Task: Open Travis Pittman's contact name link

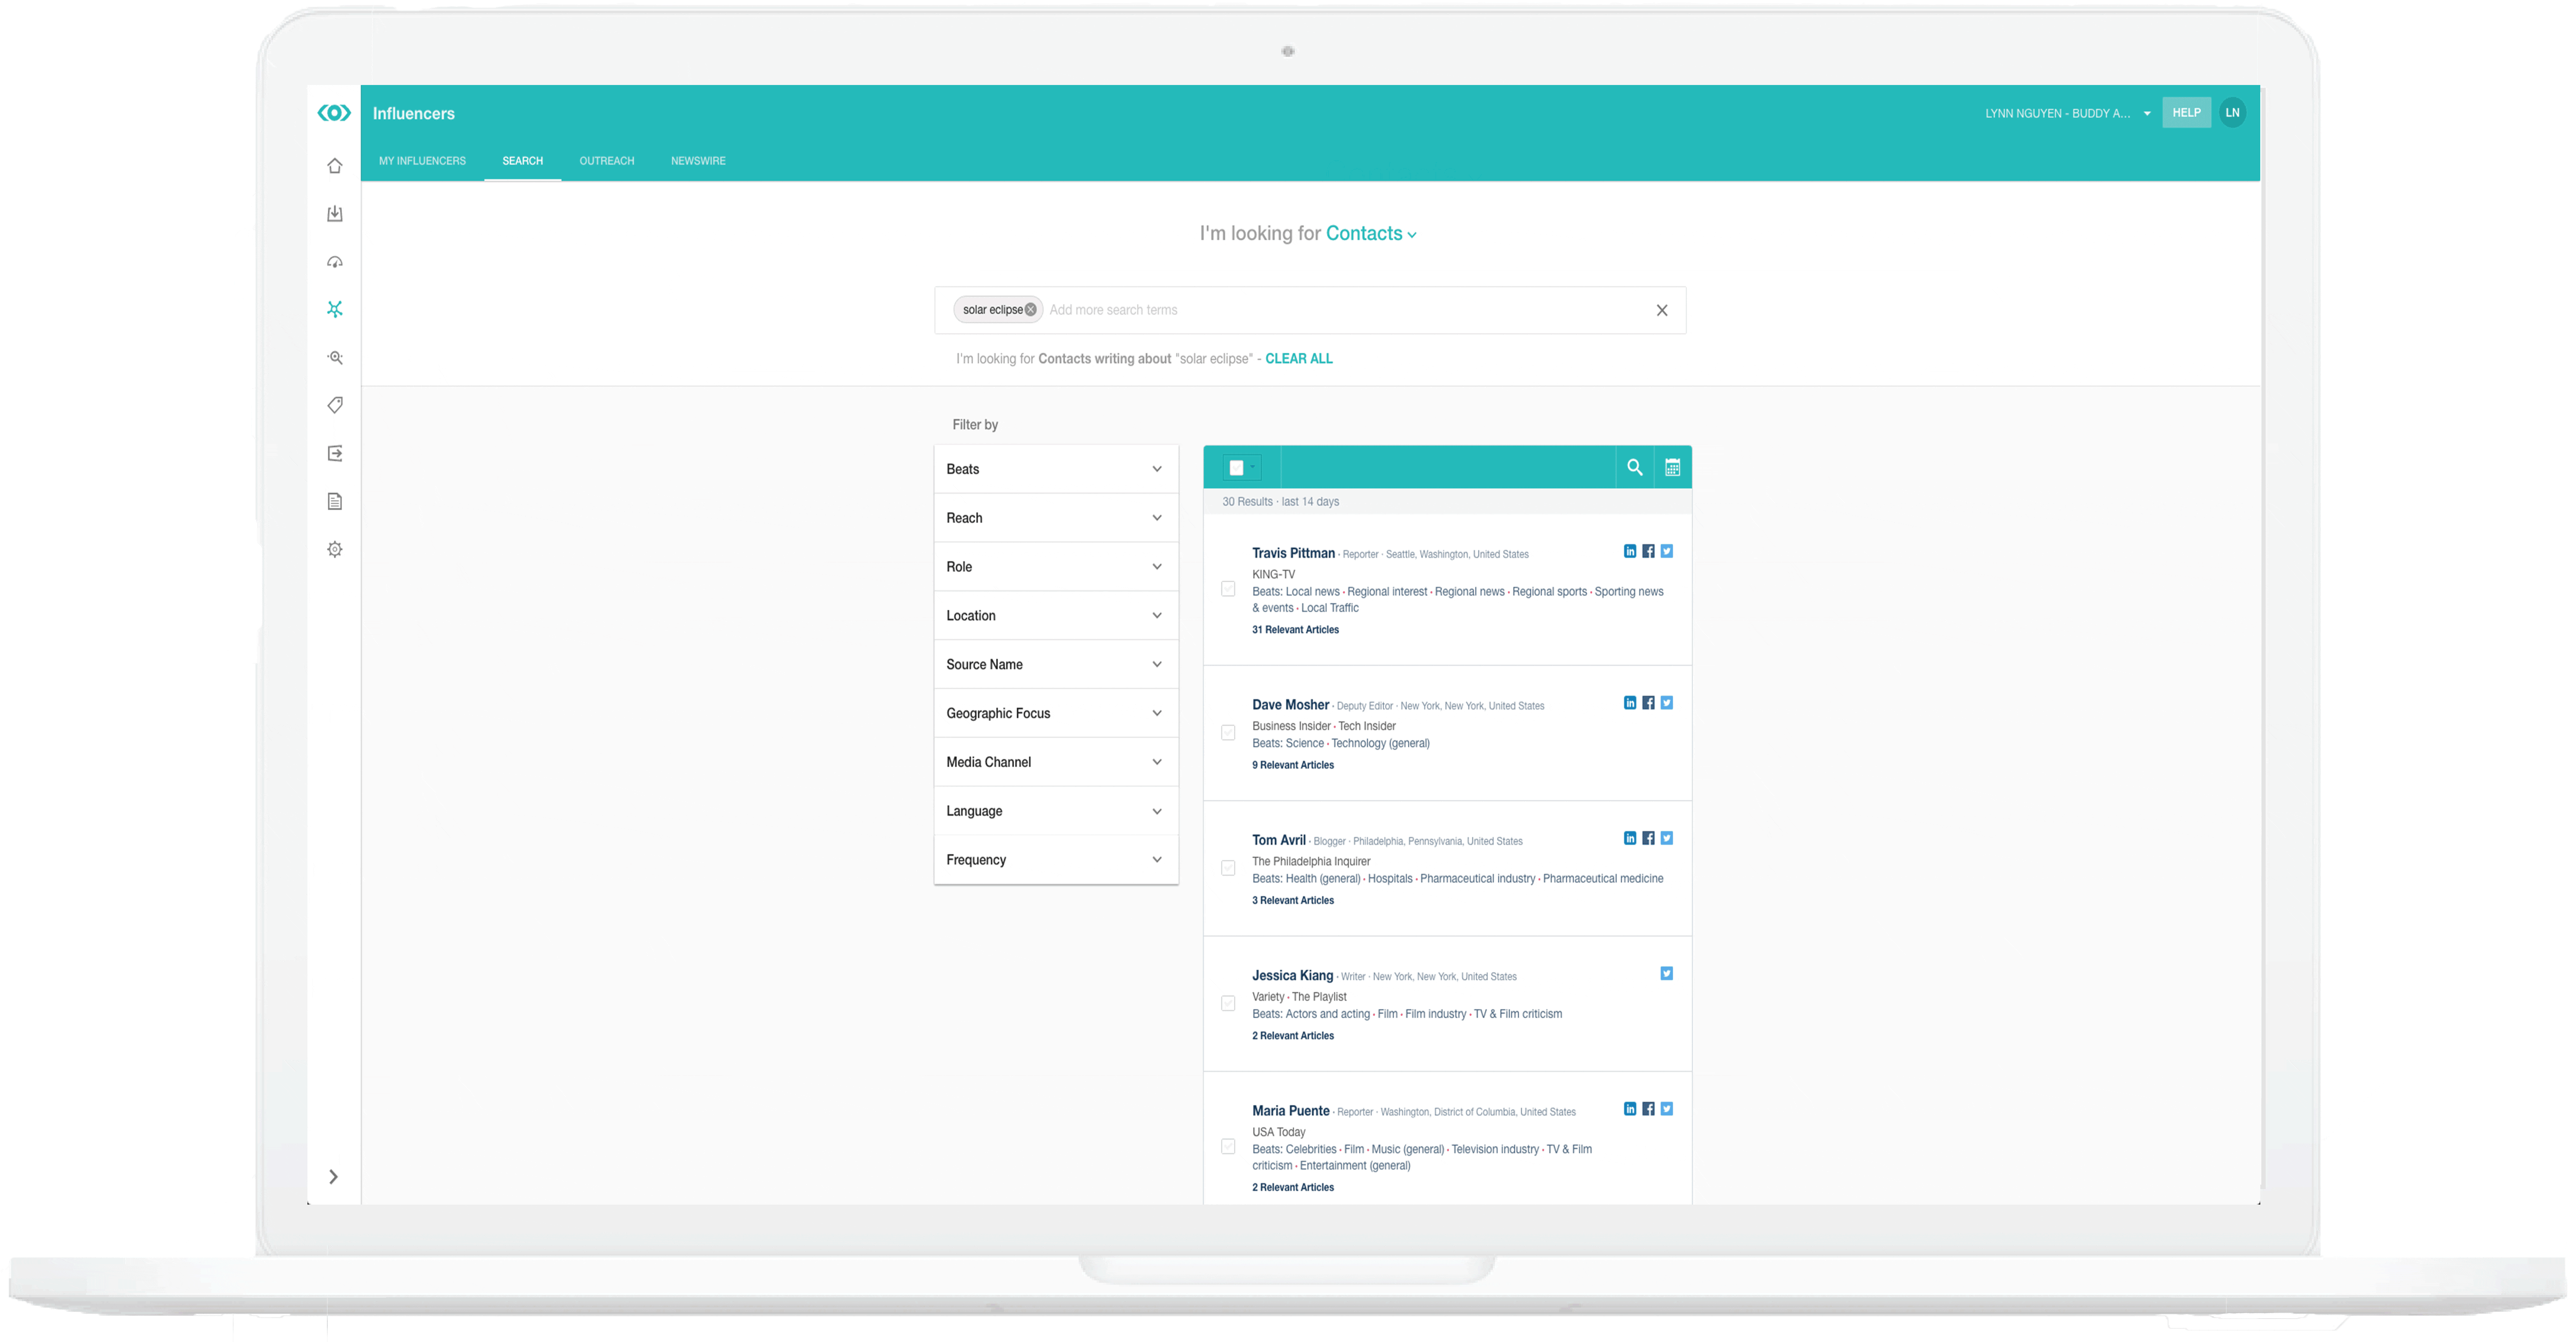Action: click(x=1293, y=553)
